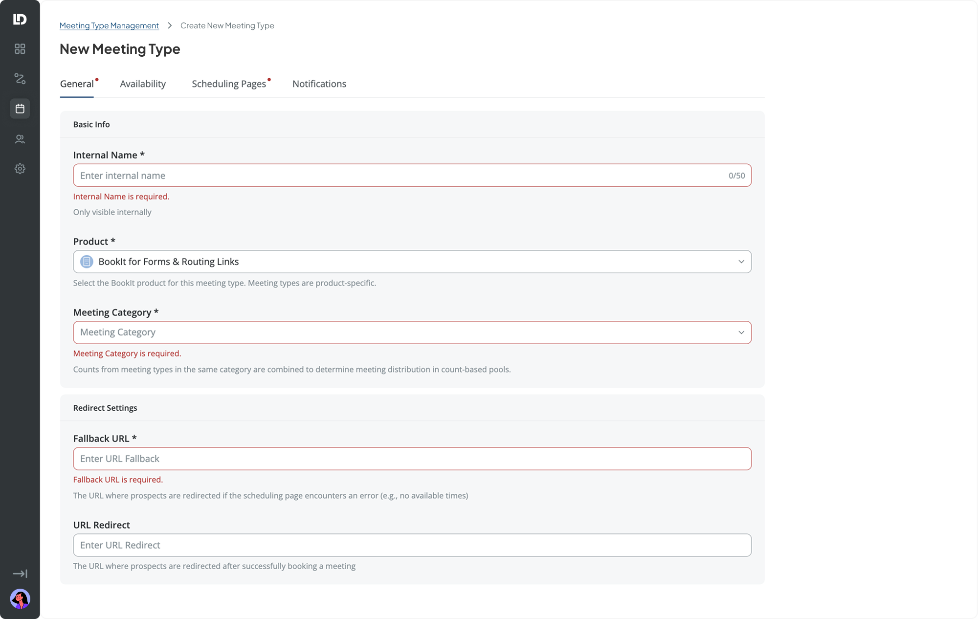978x619 pixels.
Task: Click the 'Fallback URL is required.' error
Action: point(118,480)
